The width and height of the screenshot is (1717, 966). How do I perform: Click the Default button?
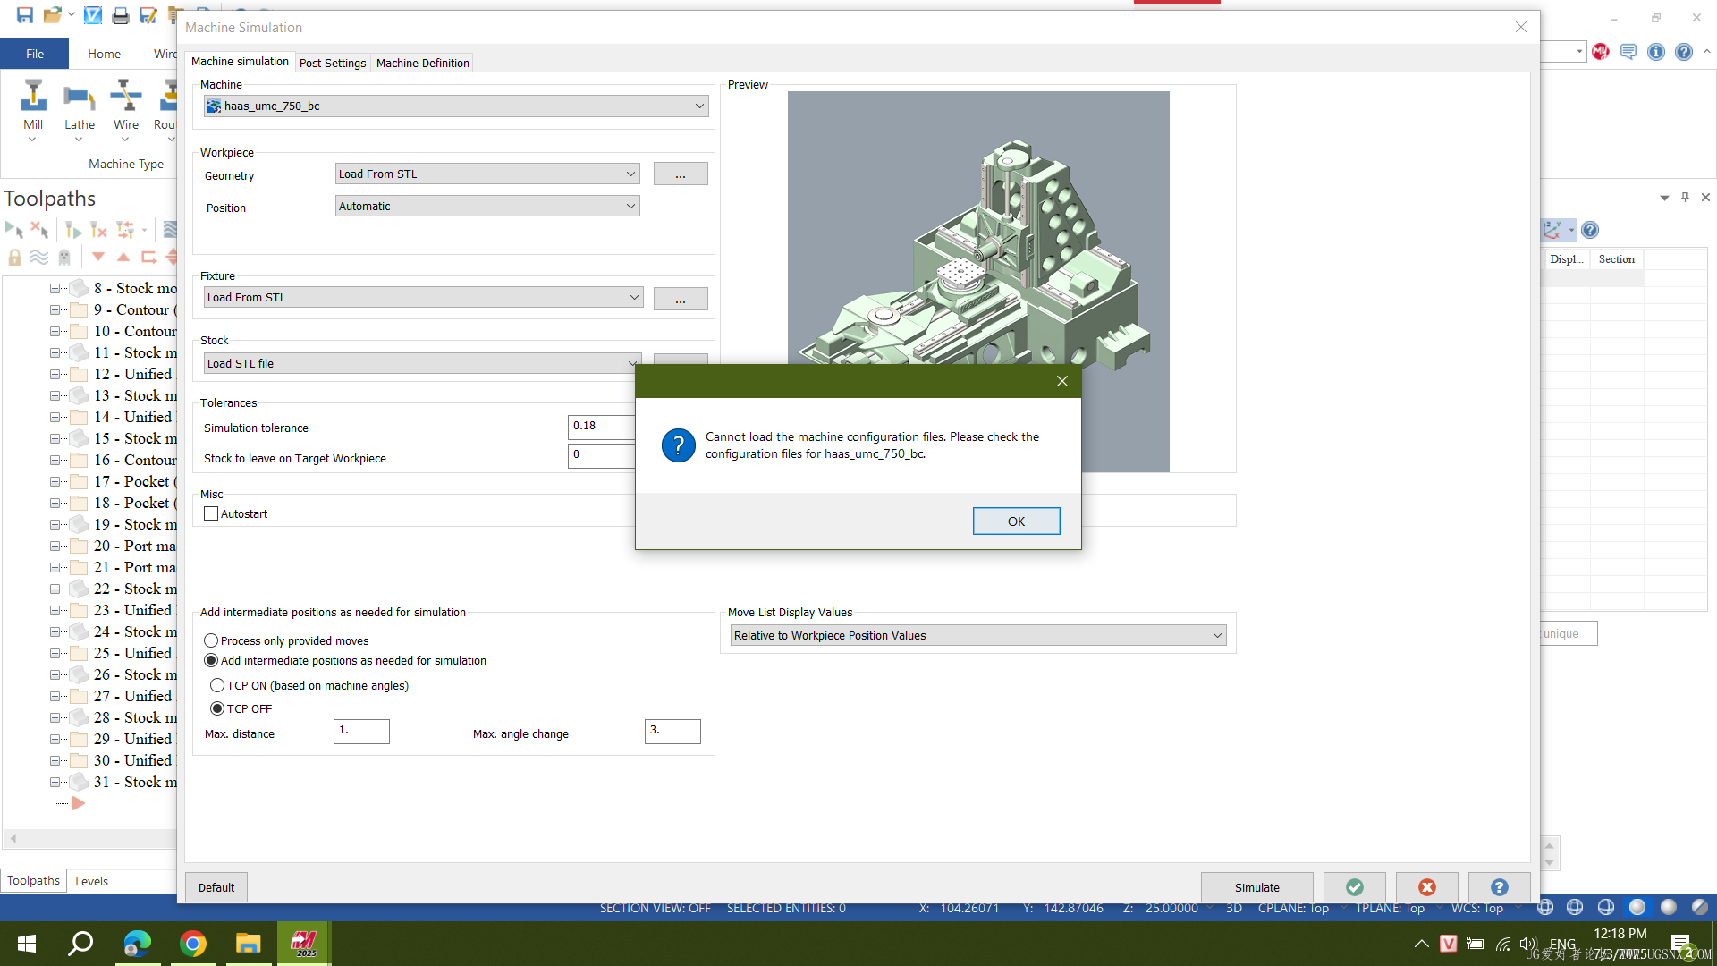tap(216, 887)
